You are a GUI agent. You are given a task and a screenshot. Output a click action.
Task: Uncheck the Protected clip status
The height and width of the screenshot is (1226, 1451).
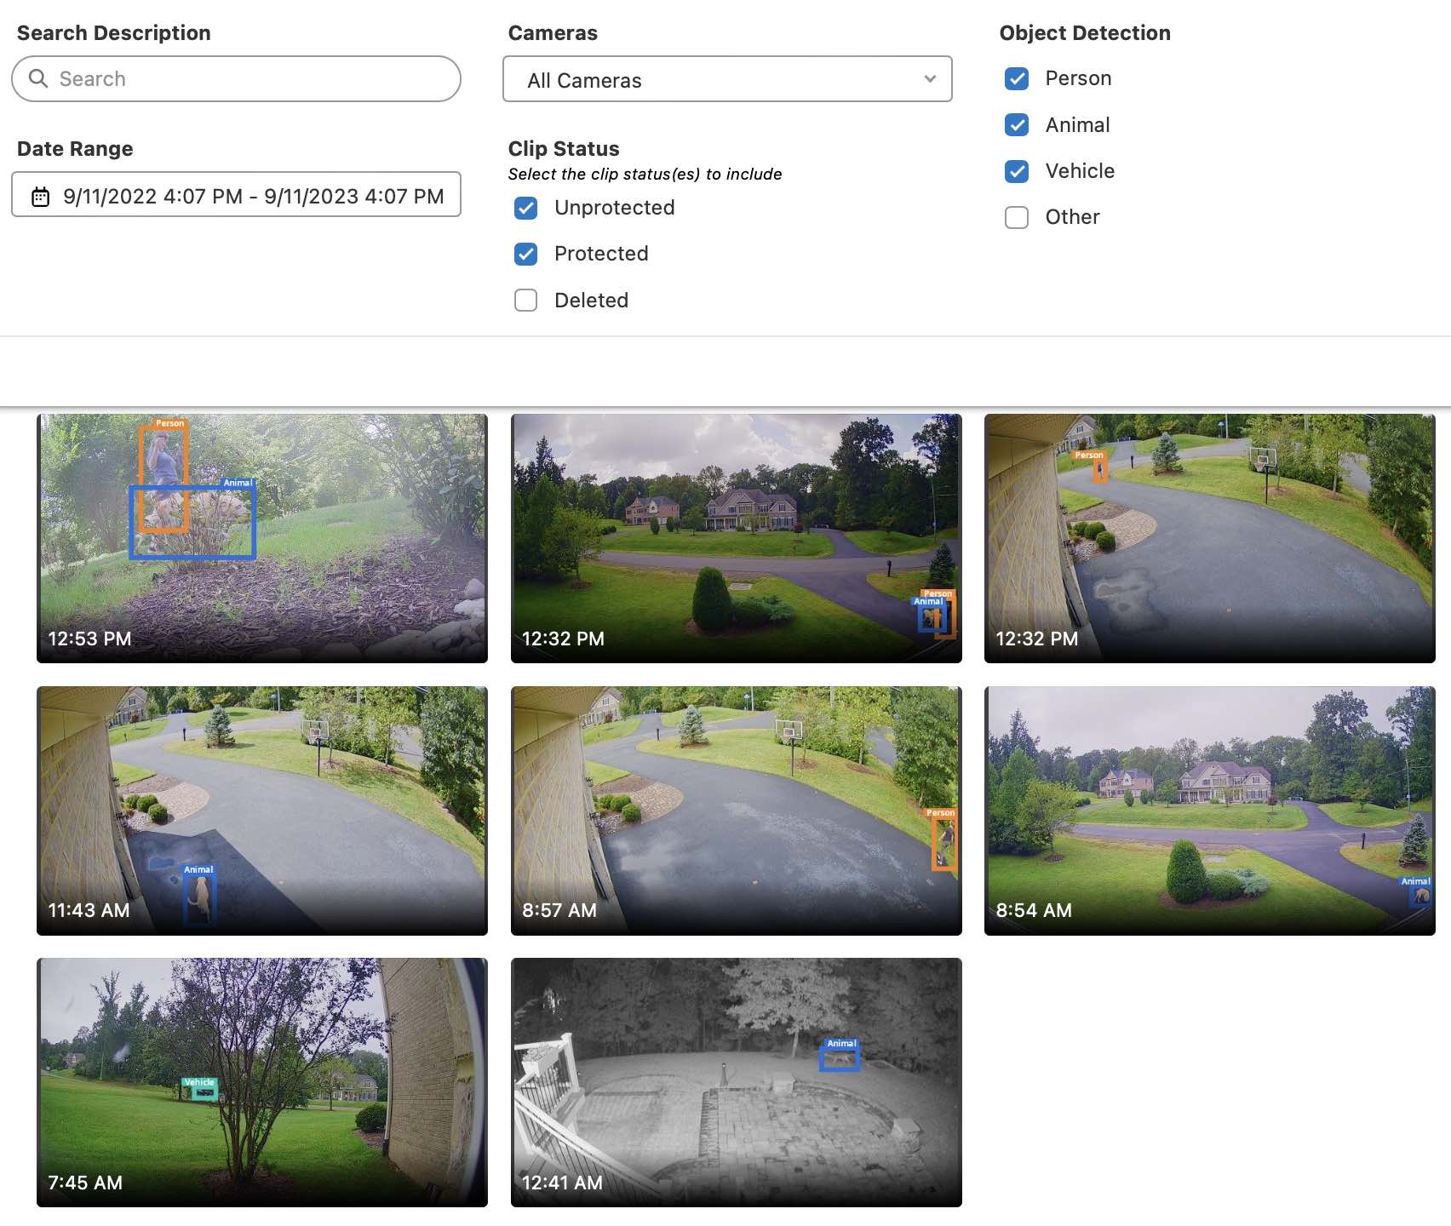point(525,254)
